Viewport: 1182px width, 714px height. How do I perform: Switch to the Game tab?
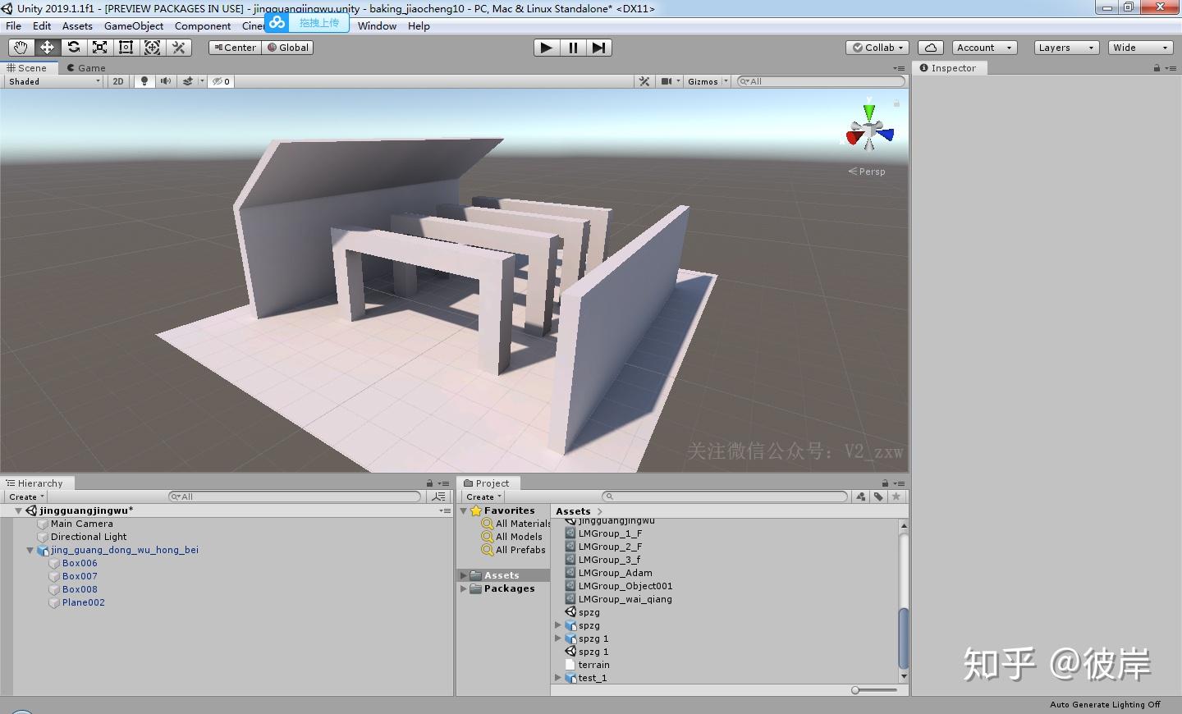[86, 68]
